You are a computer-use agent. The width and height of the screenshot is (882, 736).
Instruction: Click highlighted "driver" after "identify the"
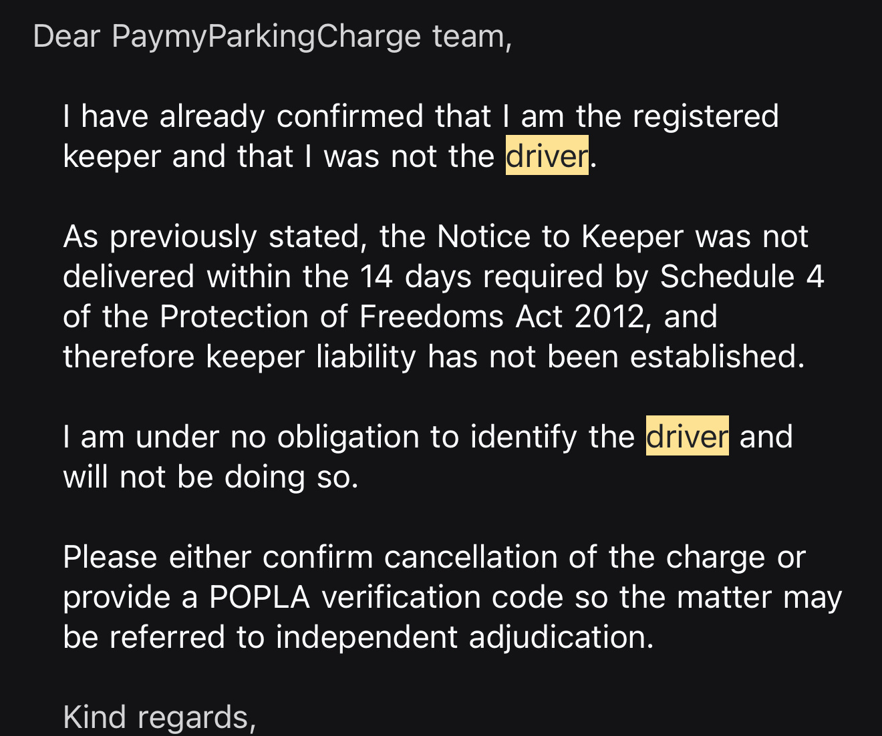pyautogui.click(x=687, y=437)
